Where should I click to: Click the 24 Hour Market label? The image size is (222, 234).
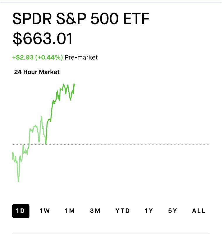tap(37, 72)
